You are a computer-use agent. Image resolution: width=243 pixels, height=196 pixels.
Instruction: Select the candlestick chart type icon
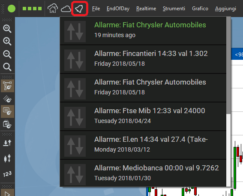pyautogui.click(x=7, y=158)
